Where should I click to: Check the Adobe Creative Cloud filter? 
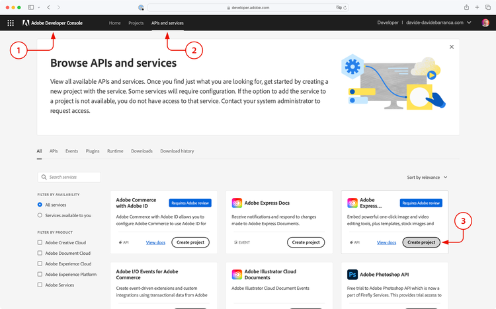coord(40,242)
